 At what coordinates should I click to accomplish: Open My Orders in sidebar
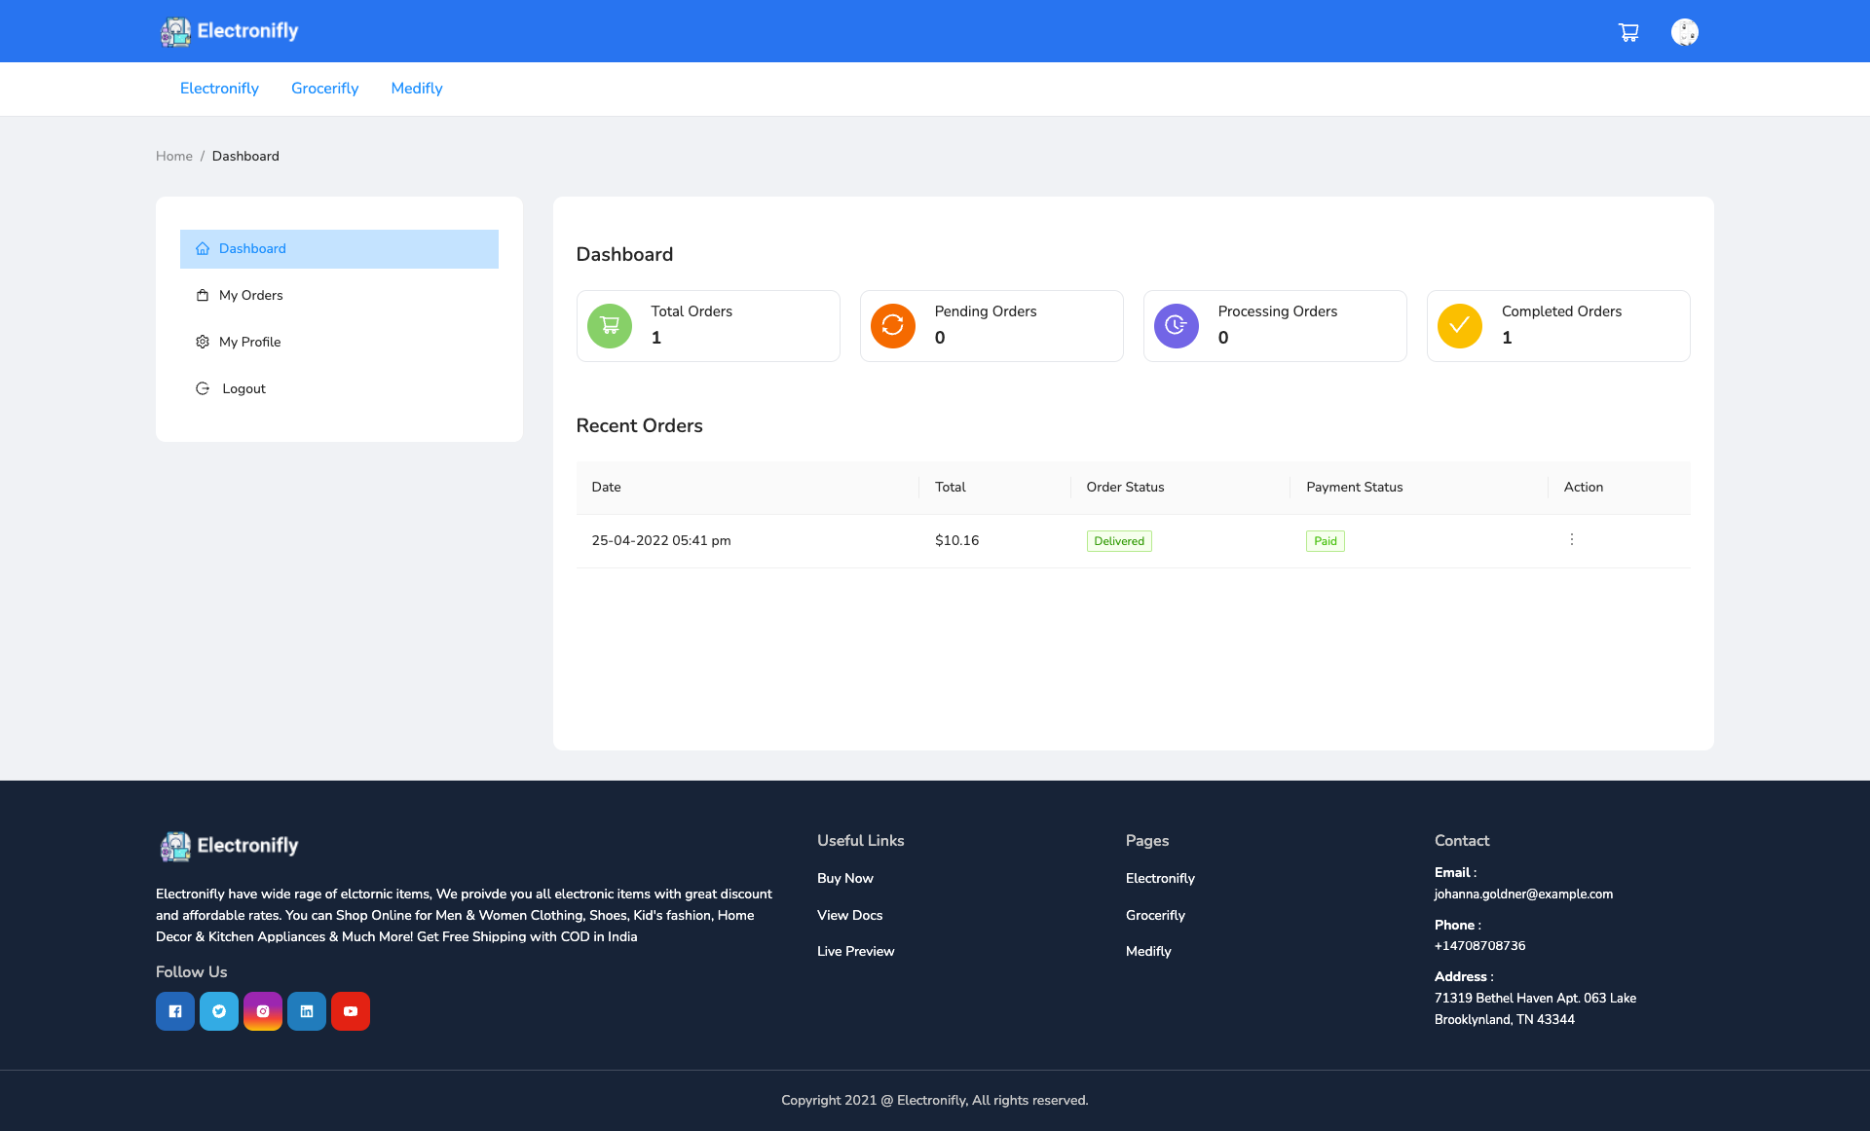[x=250, y=296]
